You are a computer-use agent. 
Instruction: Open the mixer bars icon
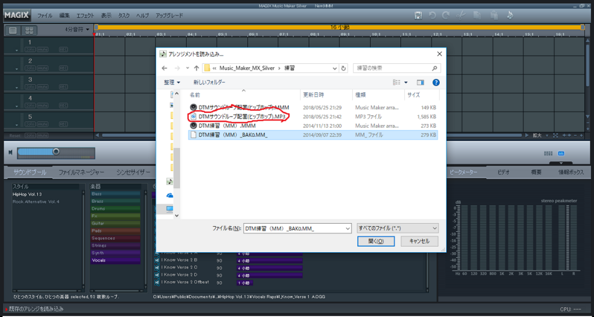click(x=548, y=154)
